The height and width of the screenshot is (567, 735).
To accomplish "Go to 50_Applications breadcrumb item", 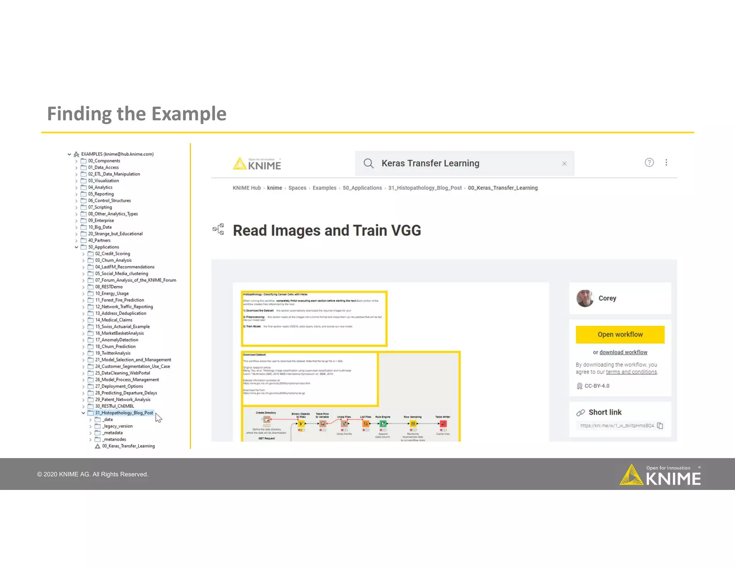I will (x=362, y=188).
